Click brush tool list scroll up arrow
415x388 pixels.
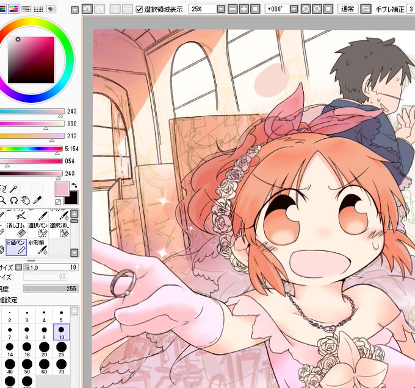coord(74,214)
